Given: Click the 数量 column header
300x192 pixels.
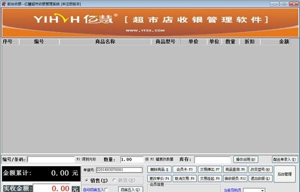Looking at the screenshot, I should pos(230,41).
